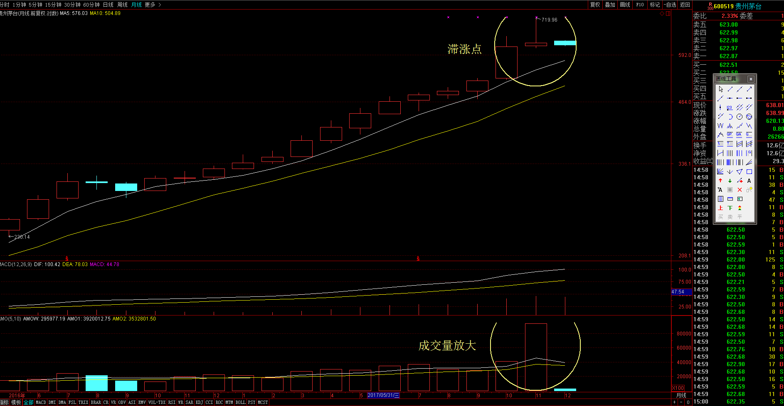Click the 2017/05/31 date marker on timeline
Image resolution: width=784 pixels, height=406 pixels.
click(383, 395)
